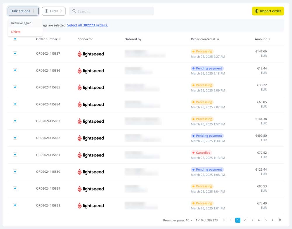Sort by Order number column icon

tap(60, 39)
